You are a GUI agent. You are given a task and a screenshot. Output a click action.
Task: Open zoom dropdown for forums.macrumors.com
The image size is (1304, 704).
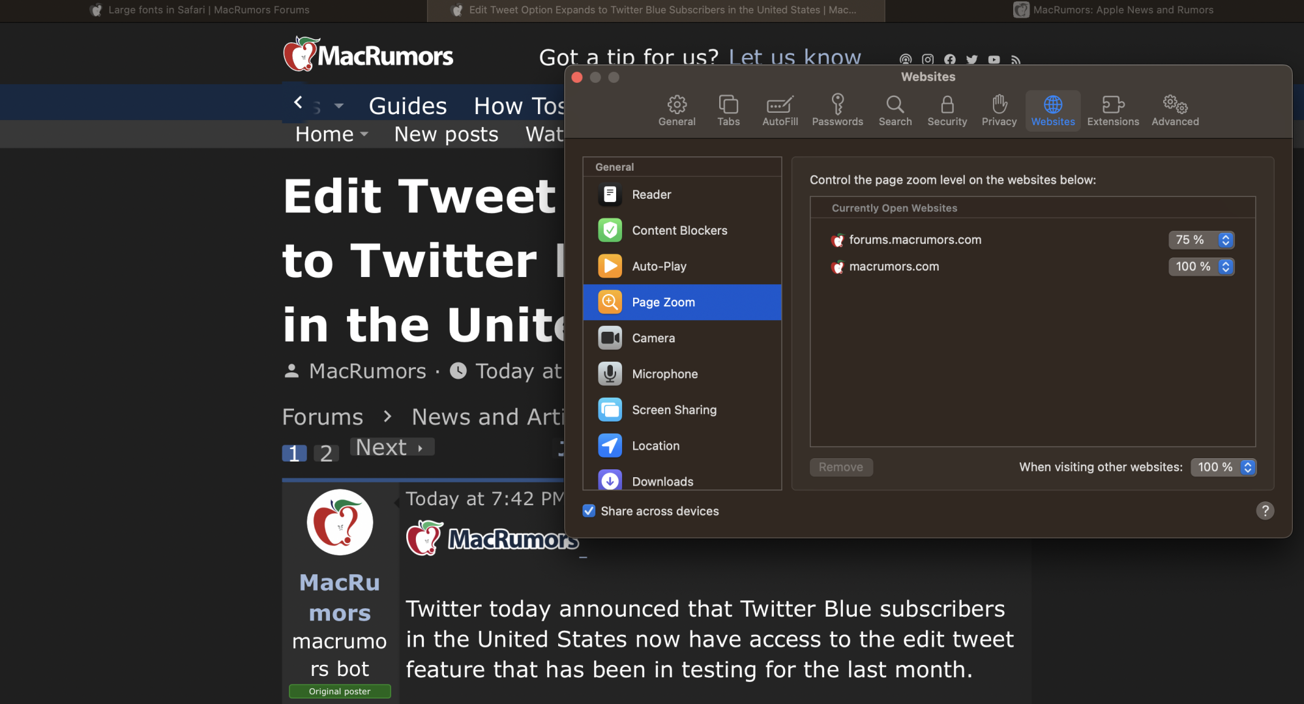[1201, 240]
